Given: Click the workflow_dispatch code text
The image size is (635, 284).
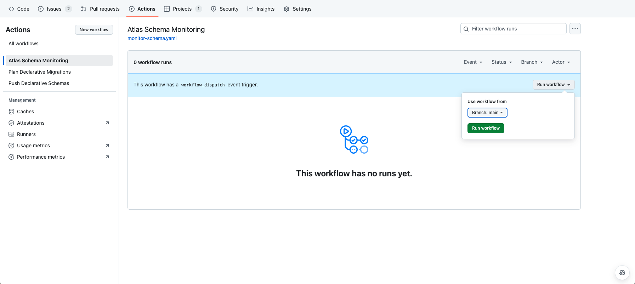Looking at the screenshot, I should tap(203, 85).
